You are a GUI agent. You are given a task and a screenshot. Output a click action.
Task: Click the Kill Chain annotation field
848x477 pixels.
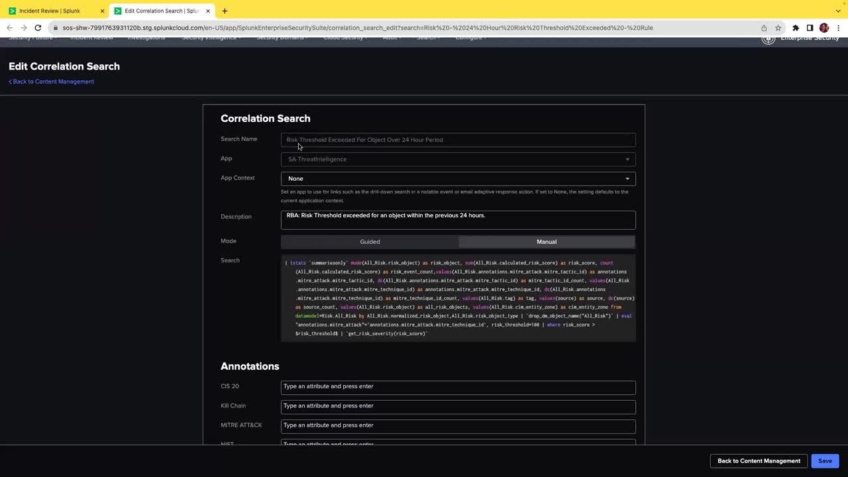click(x=458, y=406)
